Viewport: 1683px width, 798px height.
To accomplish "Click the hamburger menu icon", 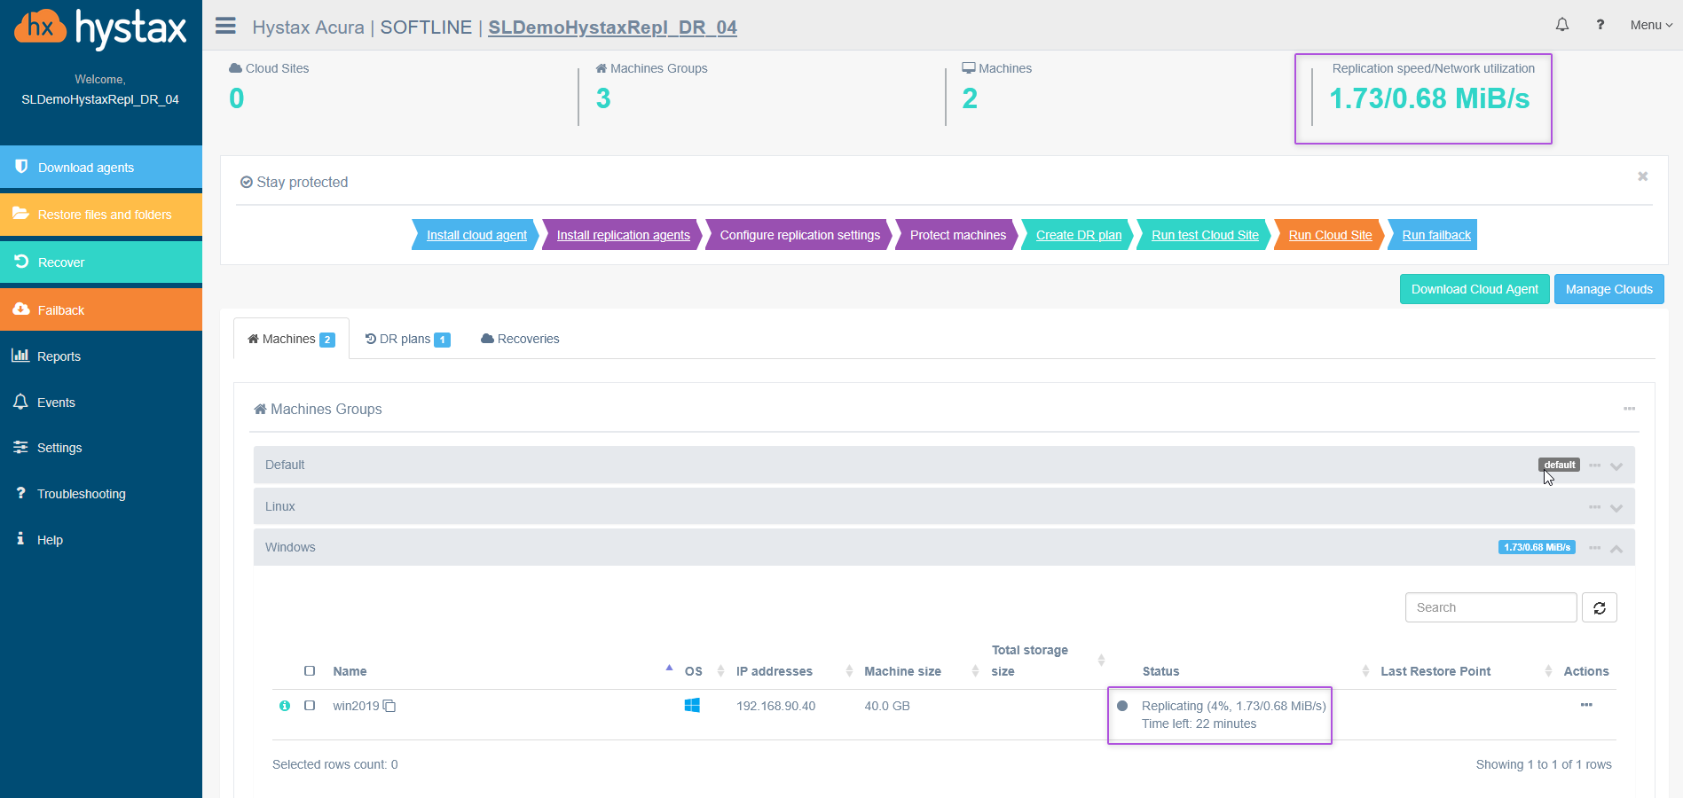I will pyautogui.click(x=225, y=26).
